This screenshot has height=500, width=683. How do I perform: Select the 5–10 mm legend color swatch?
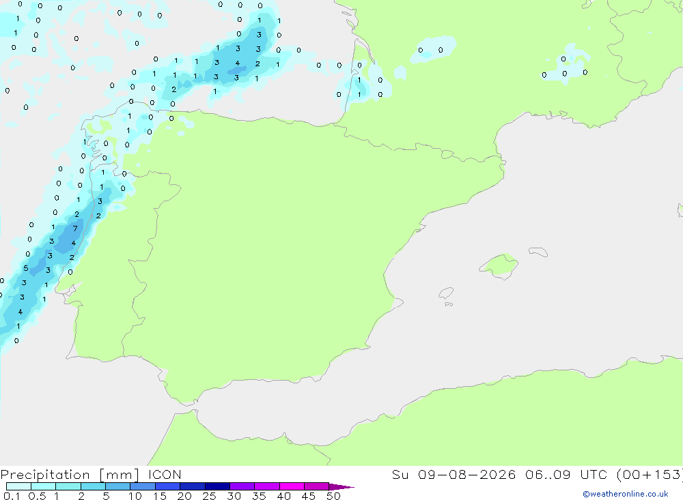pos(117,486)
